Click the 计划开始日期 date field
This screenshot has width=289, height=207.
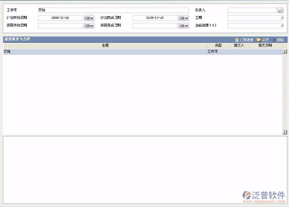(x=60, y=18)
